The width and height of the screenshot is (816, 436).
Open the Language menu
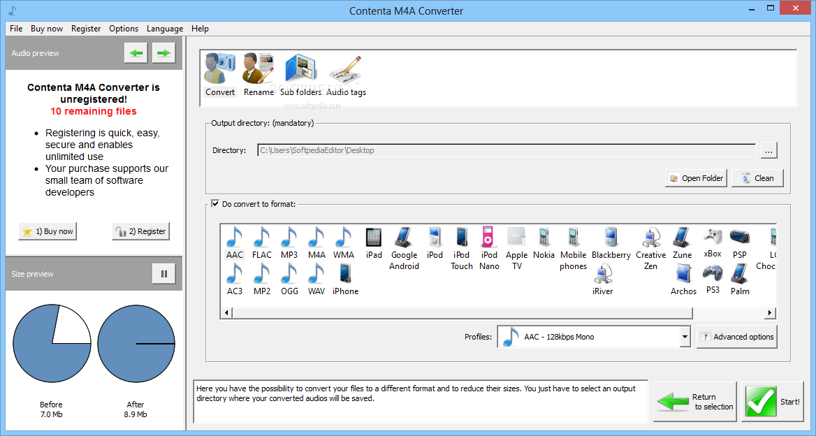coord(164,29)
